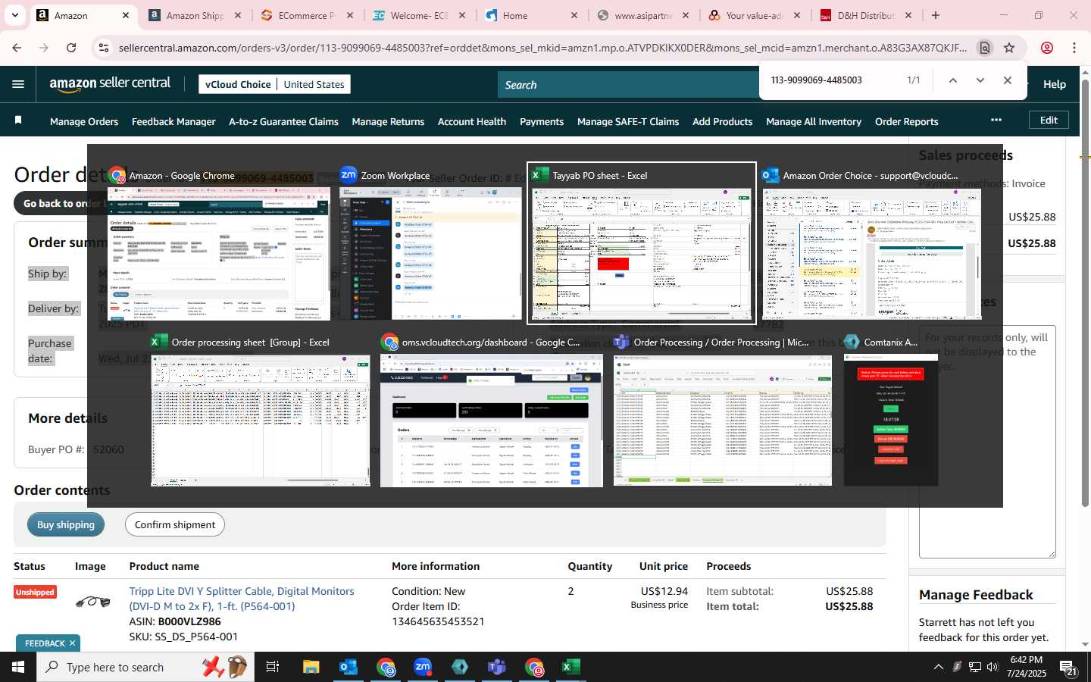View site information icon in address bar

pos(103,48)
